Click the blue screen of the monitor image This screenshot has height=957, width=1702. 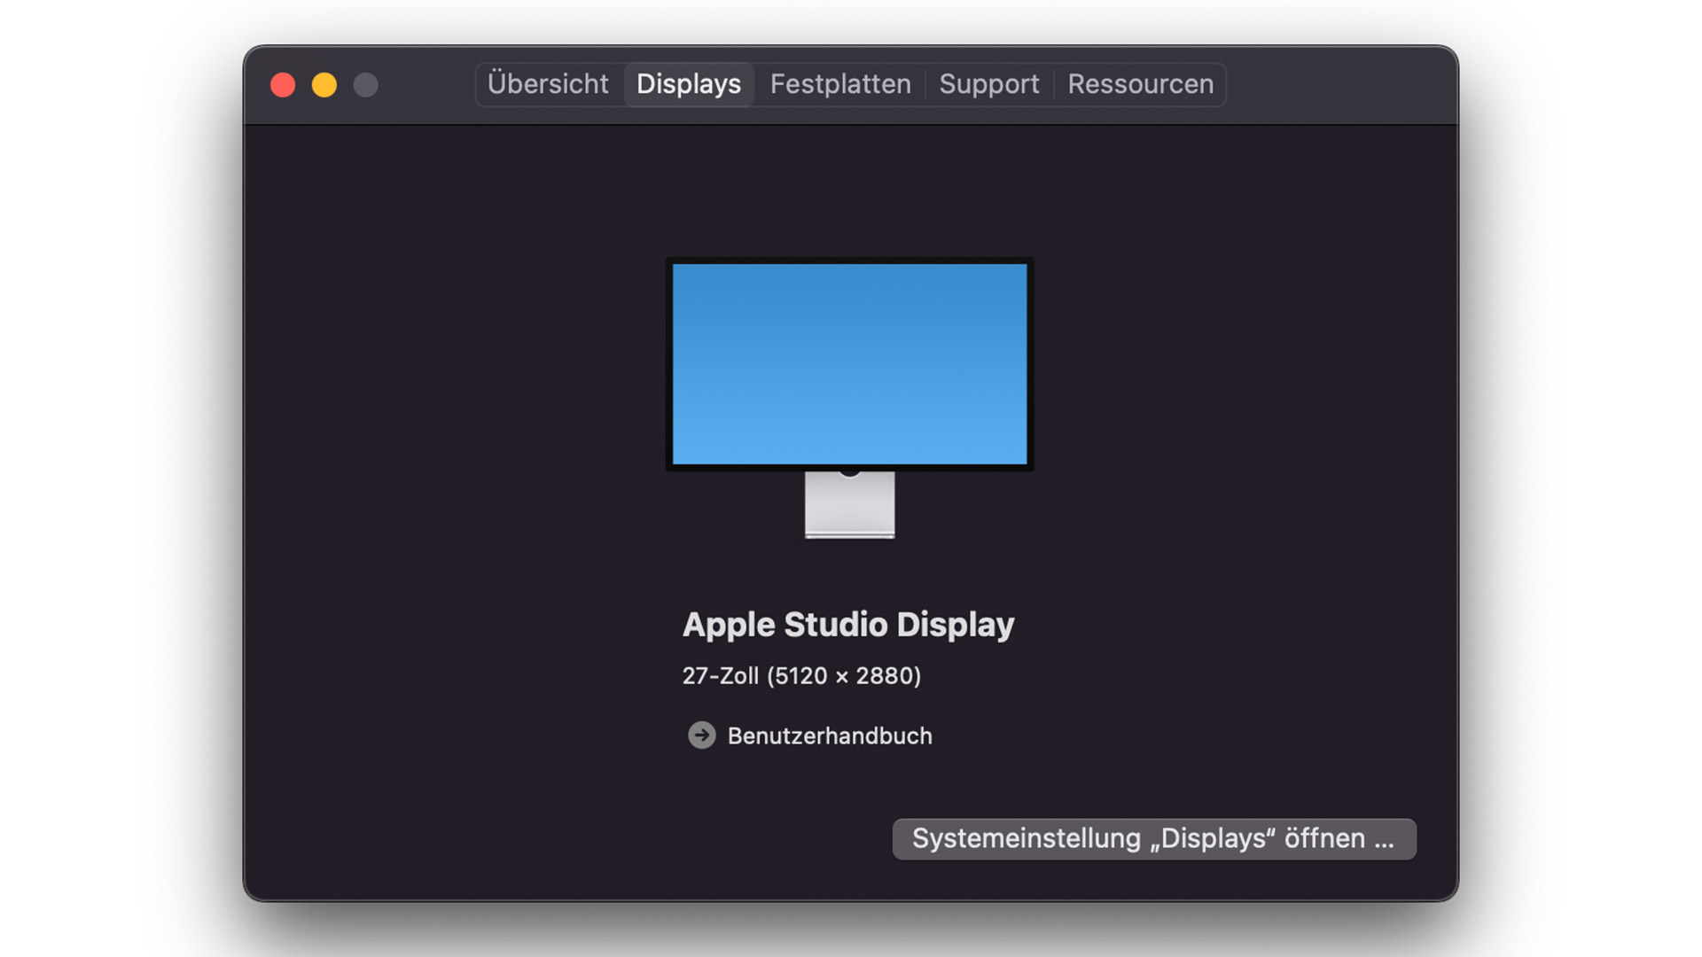(849, 363)
